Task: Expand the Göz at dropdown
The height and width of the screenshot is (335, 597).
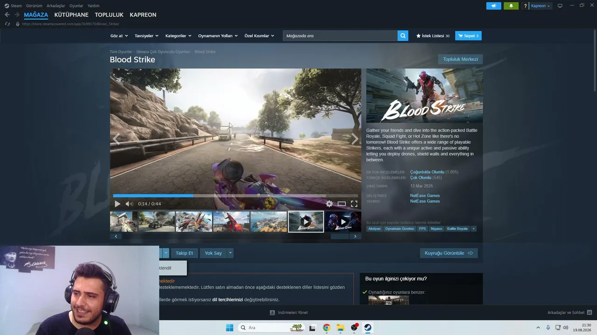Action: 119,36
